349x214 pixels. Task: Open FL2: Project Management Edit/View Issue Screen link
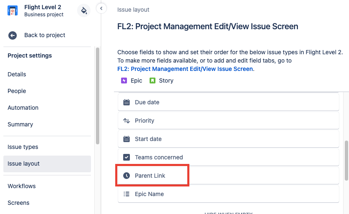tap(185, 69)
